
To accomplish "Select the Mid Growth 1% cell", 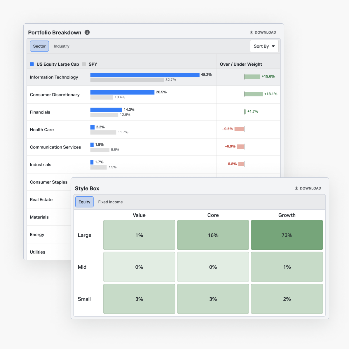I will [287, 267].
